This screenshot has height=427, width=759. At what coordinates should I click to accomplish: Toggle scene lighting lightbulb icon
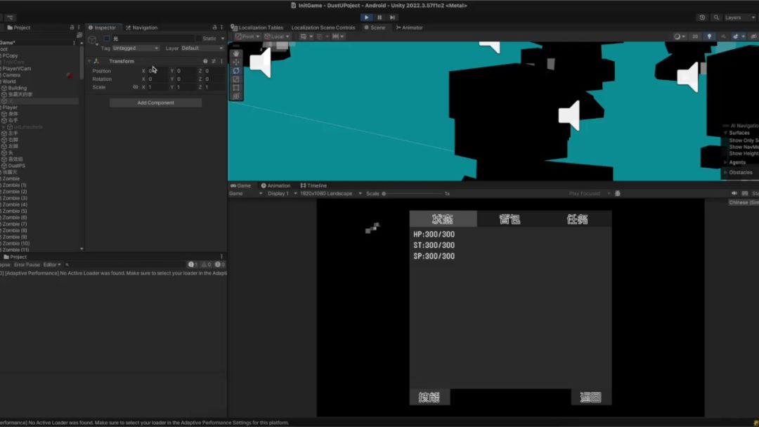[709, 37]
